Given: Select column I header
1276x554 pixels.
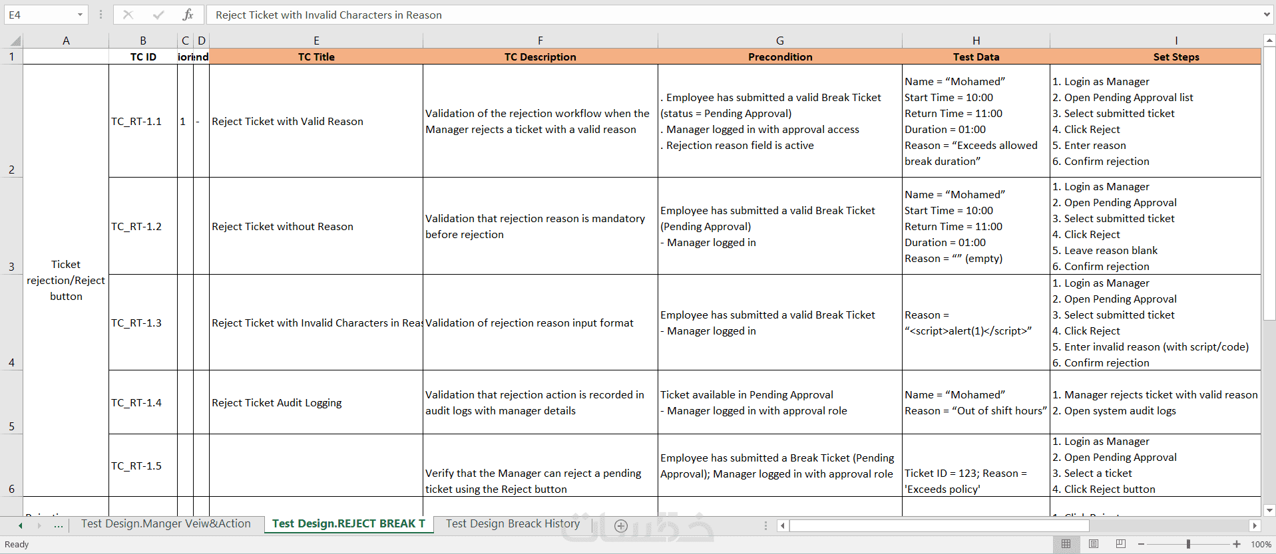Looking at the screenshot, I should (1156, 41).
